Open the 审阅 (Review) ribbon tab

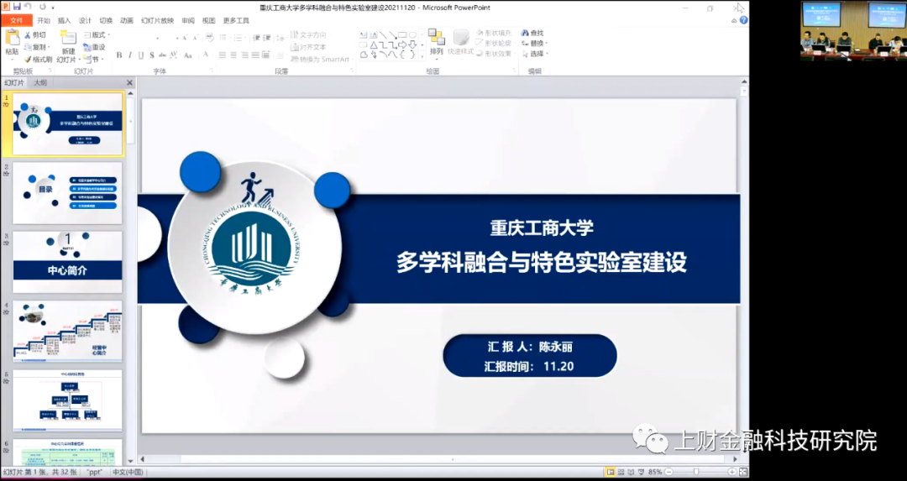click(188, 20)
